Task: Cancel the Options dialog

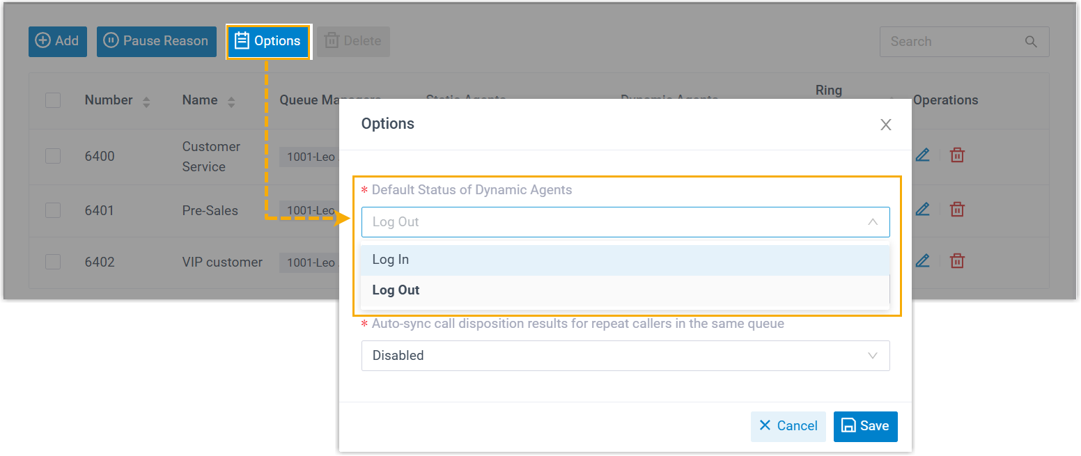Action: (788, 426)
